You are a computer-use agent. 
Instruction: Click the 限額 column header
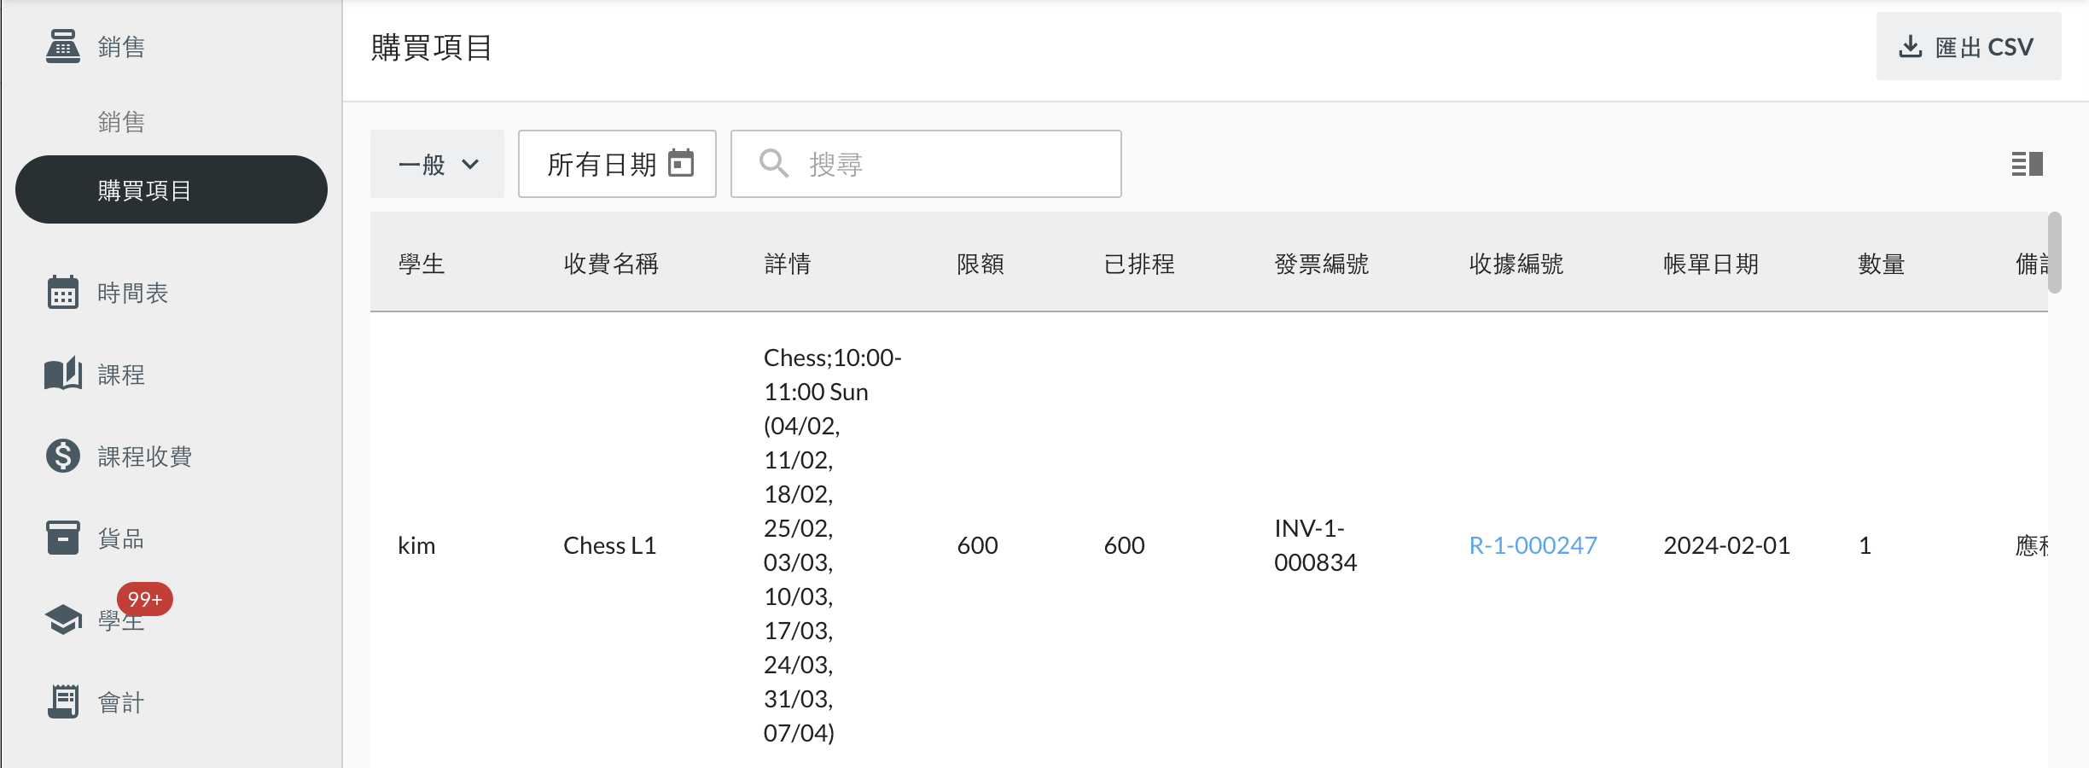pyautogui.click(x=980, y=264)
